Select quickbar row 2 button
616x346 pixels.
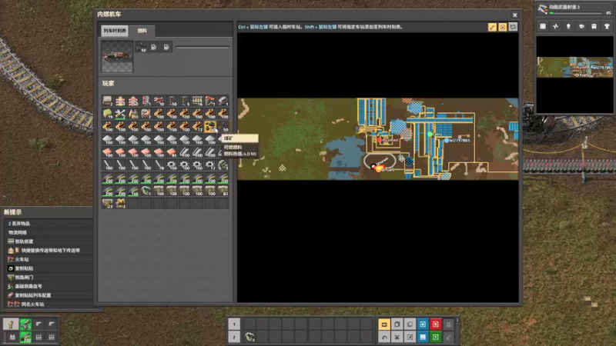(234, 337)
